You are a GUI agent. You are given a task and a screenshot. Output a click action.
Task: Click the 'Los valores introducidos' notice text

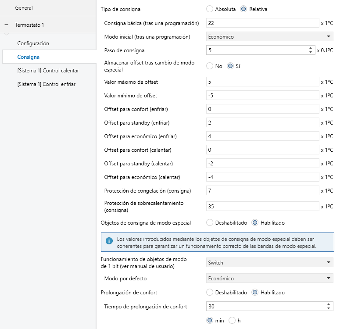(x=217, y=243)
